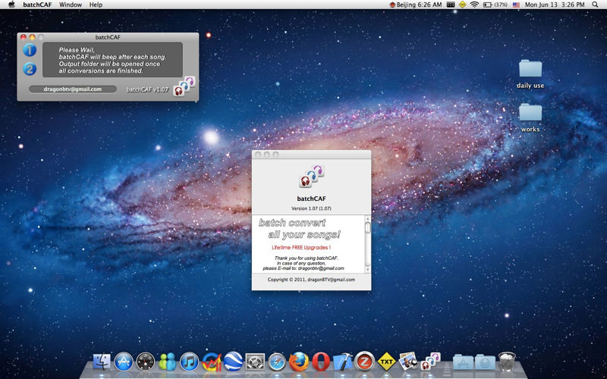The image size is (607, 379).
Task: Click the 'Version 1.07 (1.07)' text
Action: [311, 208]
